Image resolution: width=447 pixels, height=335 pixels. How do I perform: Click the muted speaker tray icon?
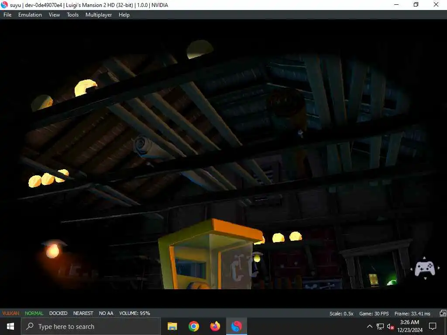click(390, 326)
